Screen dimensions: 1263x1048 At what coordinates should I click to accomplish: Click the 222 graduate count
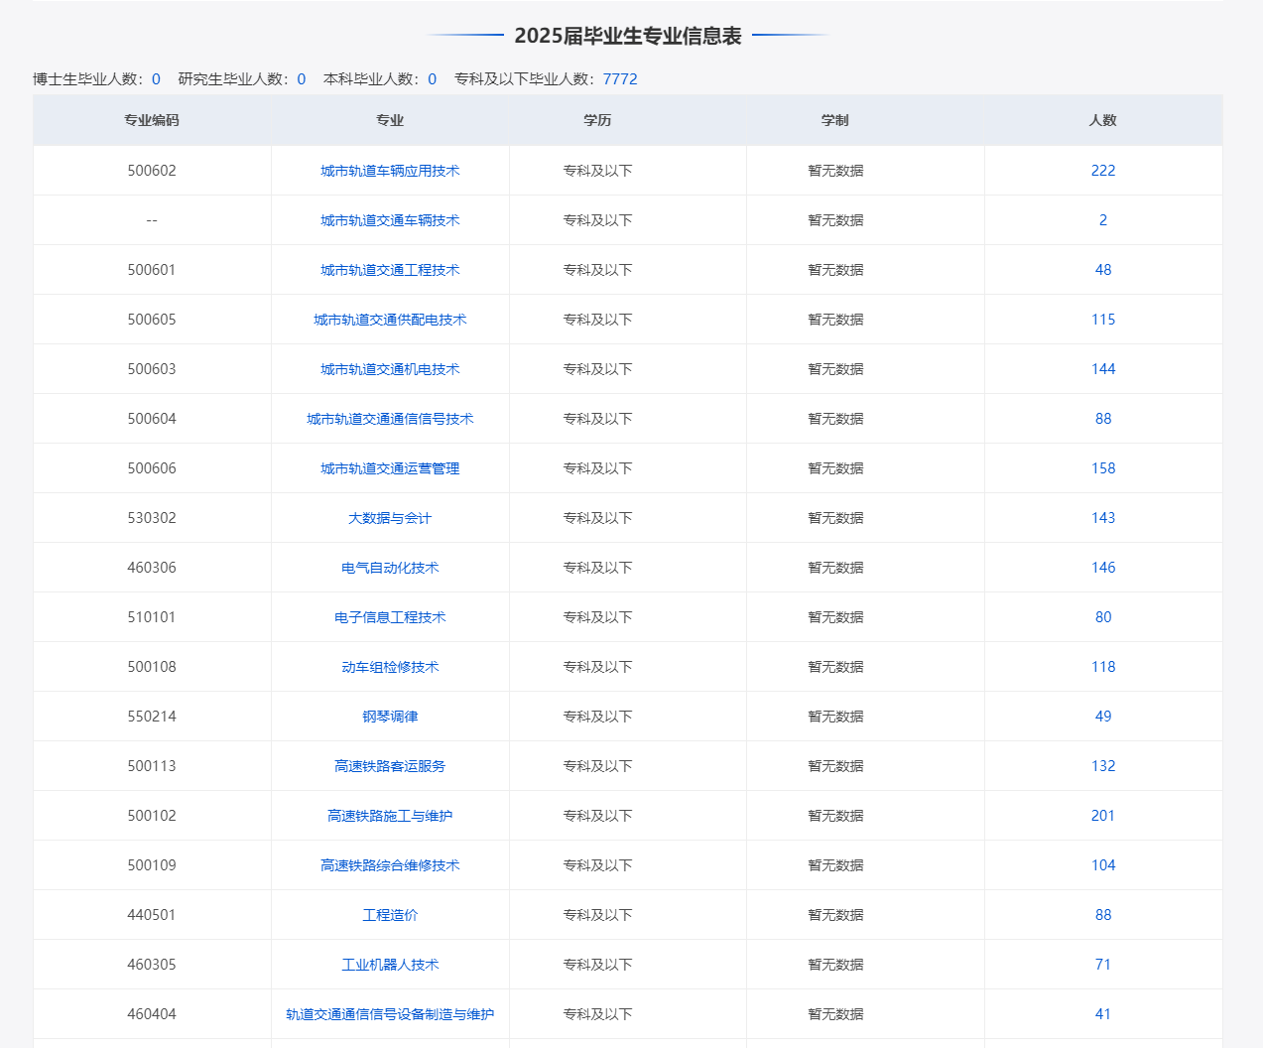[1103, 171]
